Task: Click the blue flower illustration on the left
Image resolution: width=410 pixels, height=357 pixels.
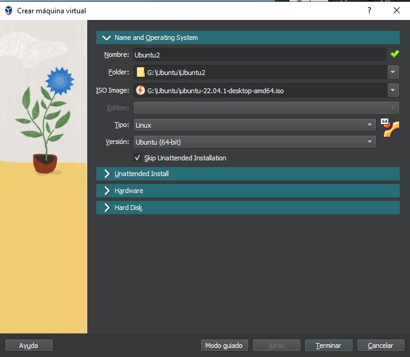Action: point(59,79)
